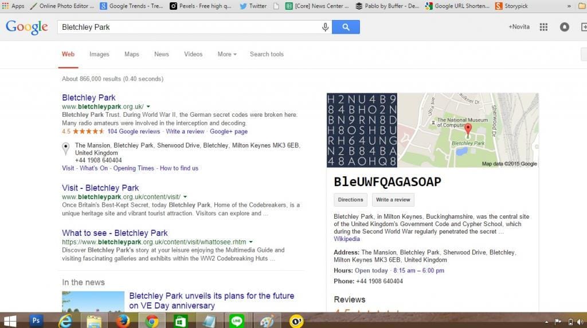The height and width of the screenshot is (328, 587).
Task: Open the Storypick bookmark
Action: 511,6
